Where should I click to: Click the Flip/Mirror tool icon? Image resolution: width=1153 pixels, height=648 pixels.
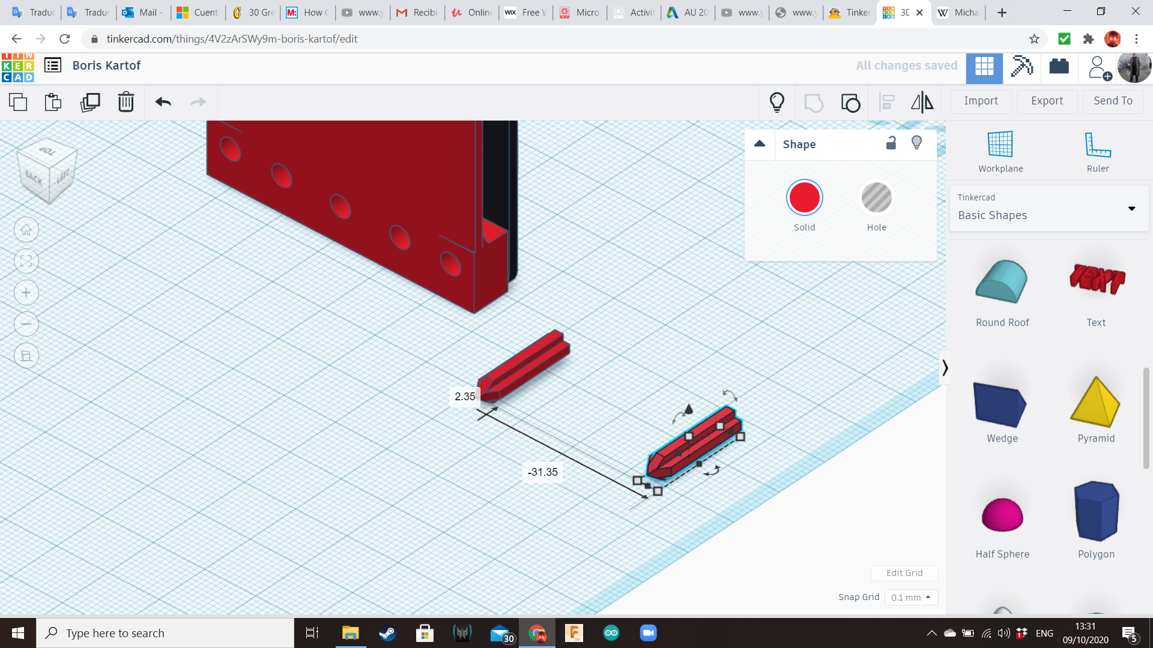click(922, 102)
